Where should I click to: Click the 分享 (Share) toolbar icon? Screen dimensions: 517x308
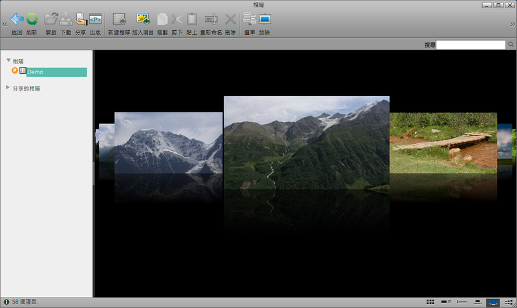tap(80, 20)
